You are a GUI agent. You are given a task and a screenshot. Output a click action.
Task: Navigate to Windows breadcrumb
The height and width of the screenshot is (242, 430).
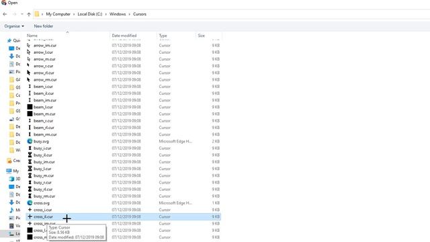pos(118,14)
